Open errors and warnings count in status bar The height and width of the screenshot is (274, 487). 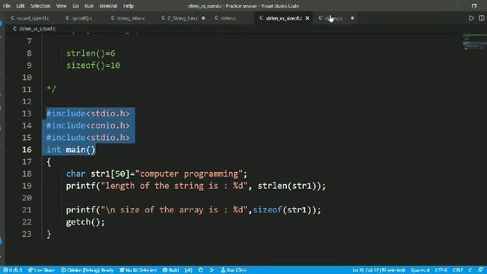[13, 270]
